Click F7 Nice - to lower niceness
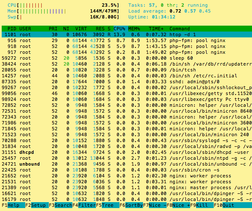Image resolution: width=252 pixels, height=211 pixels. (x=155, y=205)
